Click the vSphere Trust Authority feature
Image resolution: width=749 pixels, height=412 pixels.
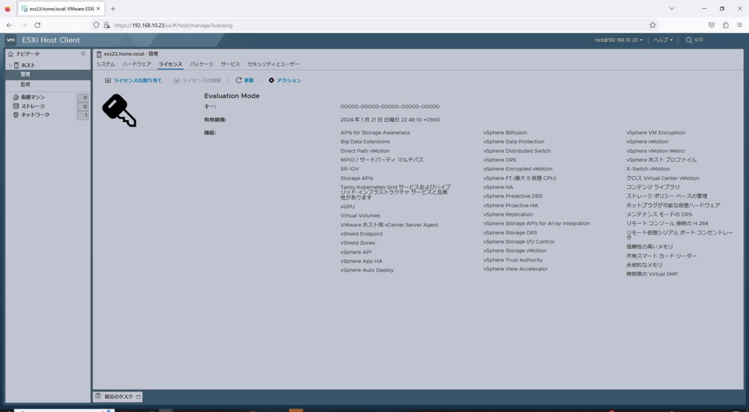512,260
